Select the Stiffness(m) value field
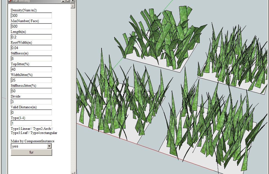269x174 pixels. 31,59
